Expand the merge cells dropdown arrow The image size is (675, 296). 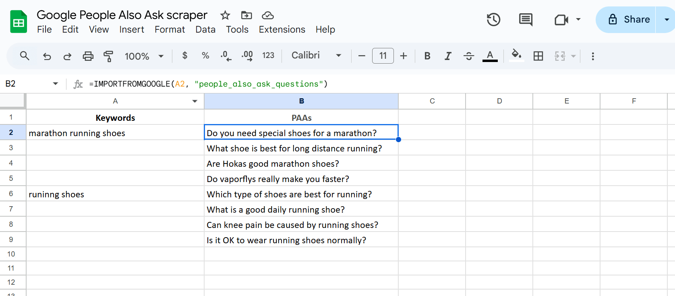pyautogui.click(x=574, y=56)
